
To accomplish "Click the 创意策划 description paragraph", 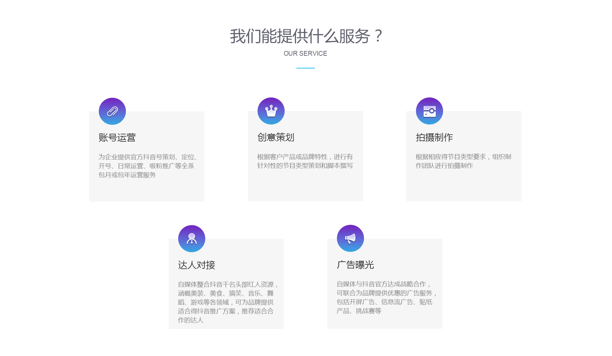I will click(305, 161).
